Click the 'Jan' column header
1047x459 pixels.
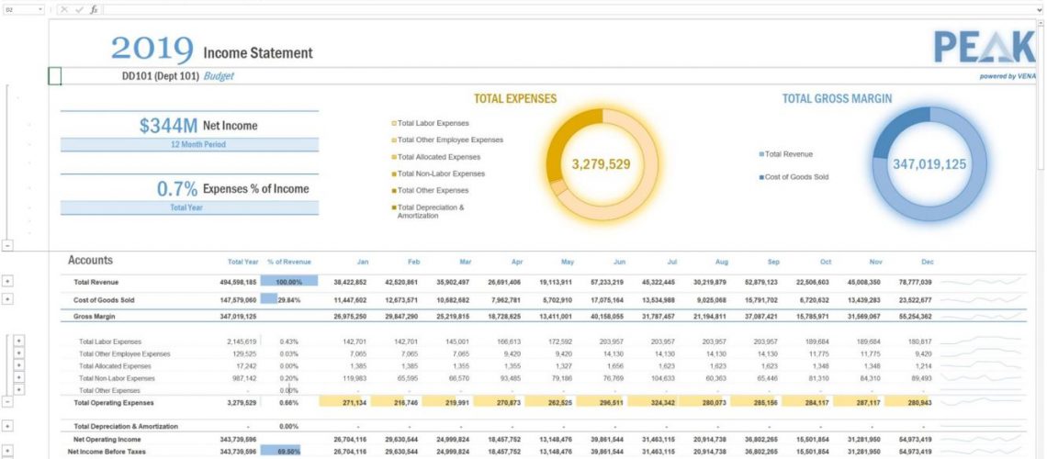[363, 263]
